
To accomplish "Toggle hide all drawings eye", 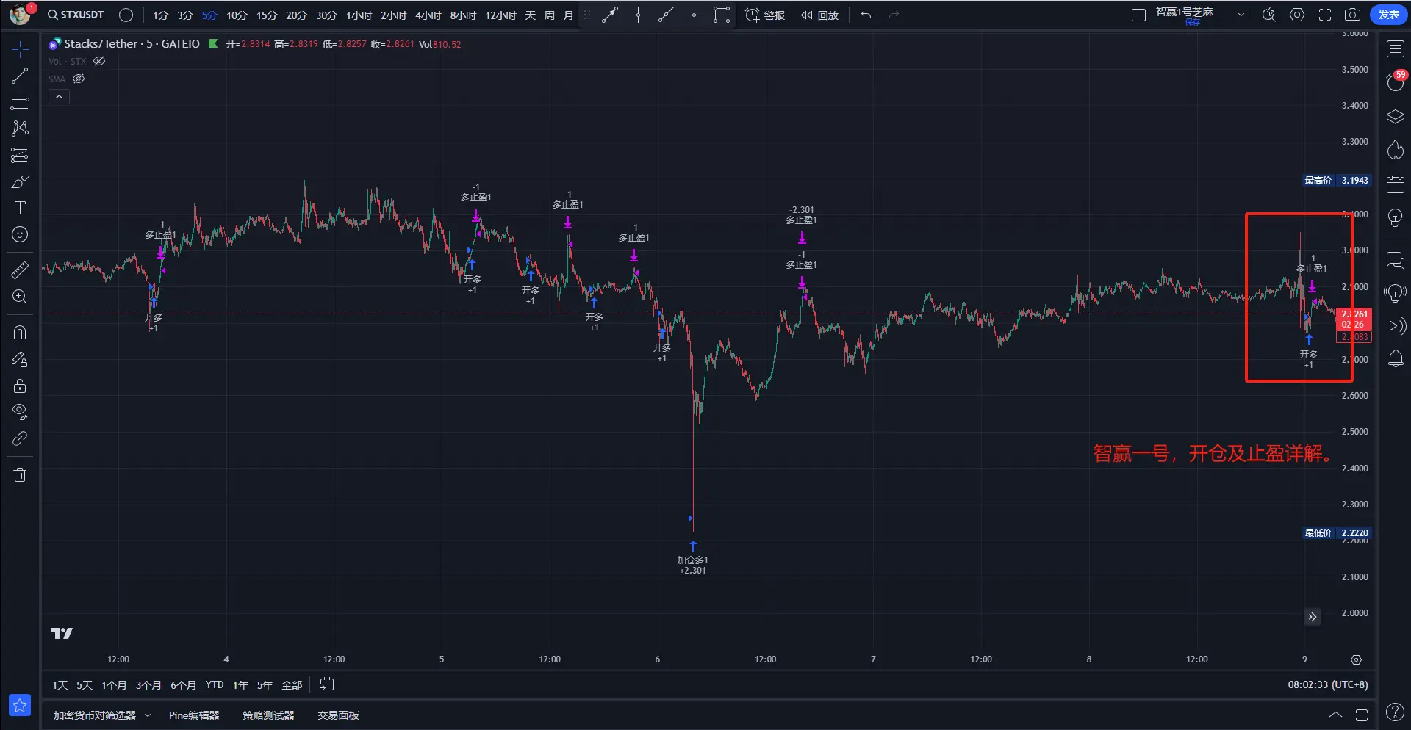I will (20, 411).
